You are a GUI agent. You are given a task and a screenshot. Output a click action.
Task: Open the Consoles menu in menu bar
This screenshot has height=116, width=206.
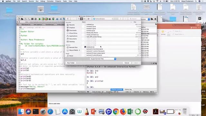[50, 1]
